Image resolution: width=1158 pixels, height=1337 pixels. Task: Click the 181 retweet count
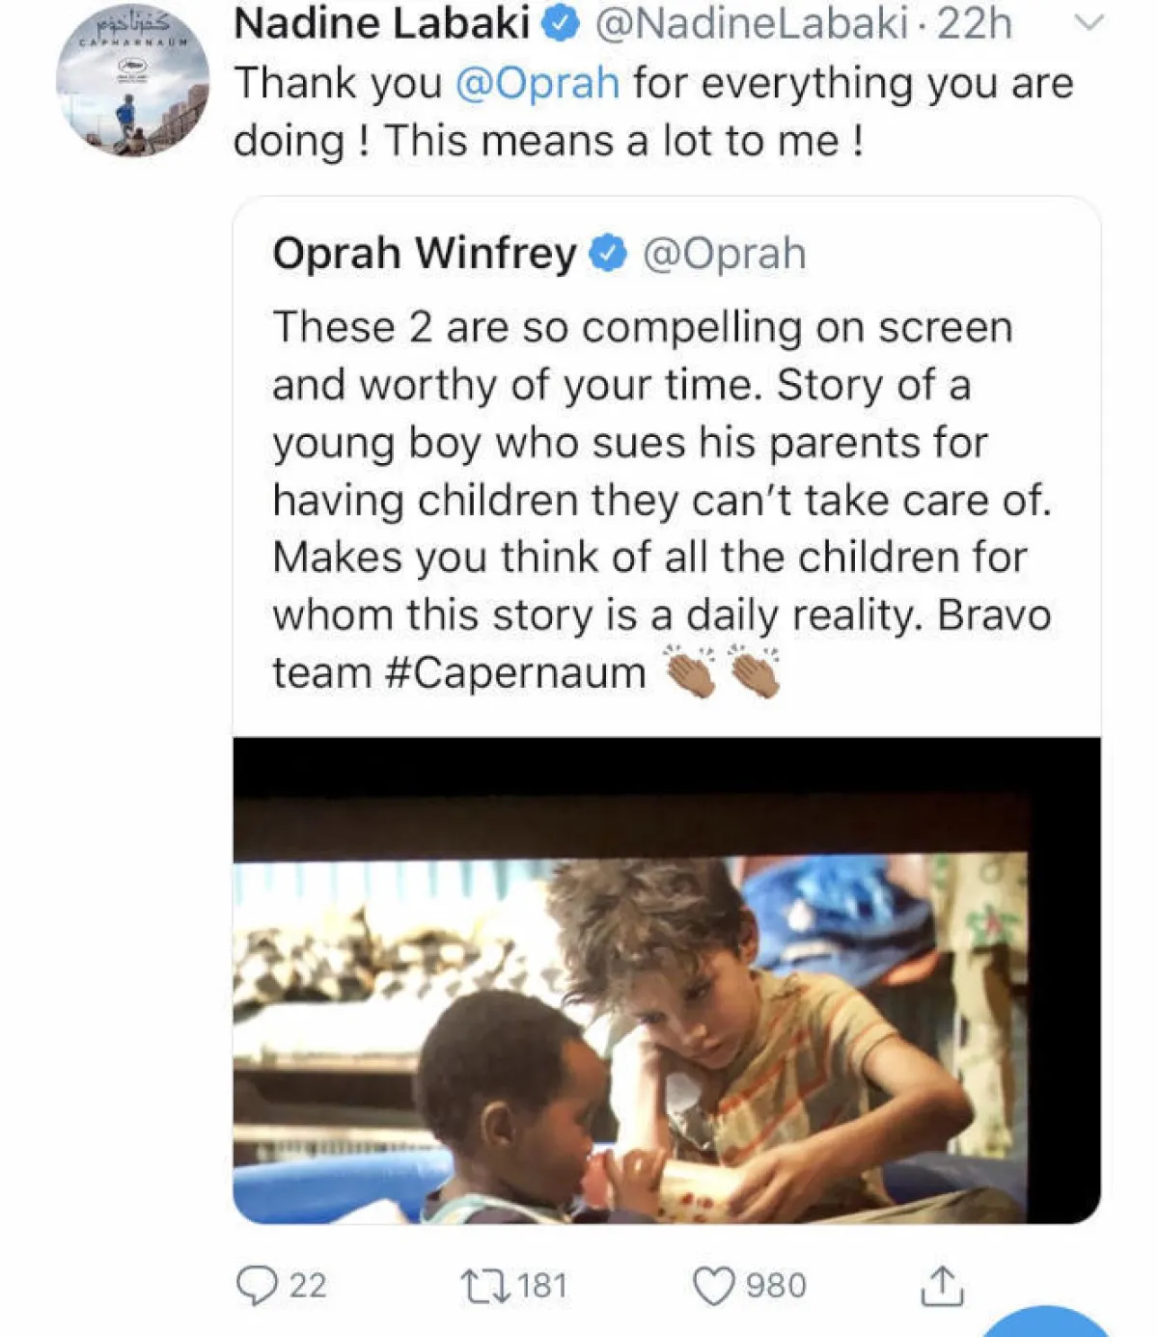[x=542, y=1286]
